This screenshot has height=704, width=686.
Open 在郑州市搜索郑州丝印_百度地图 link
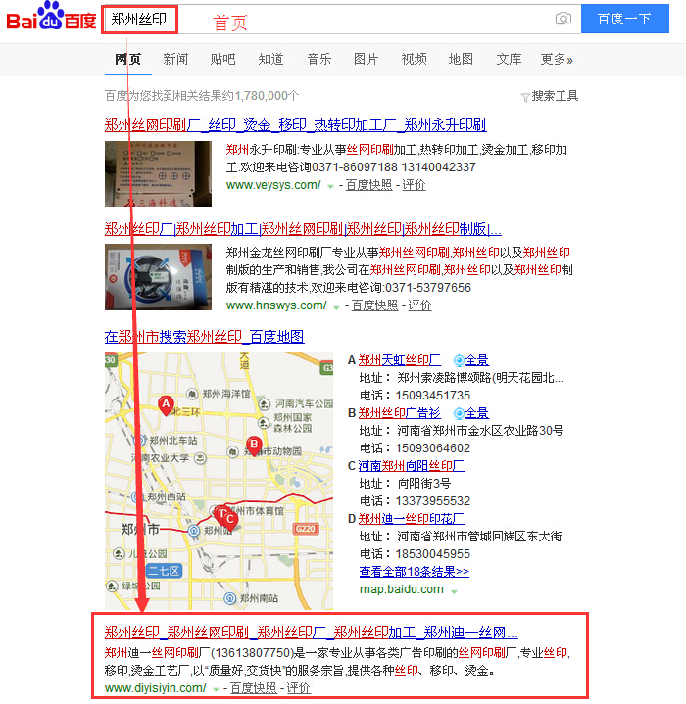click(205, 336)
